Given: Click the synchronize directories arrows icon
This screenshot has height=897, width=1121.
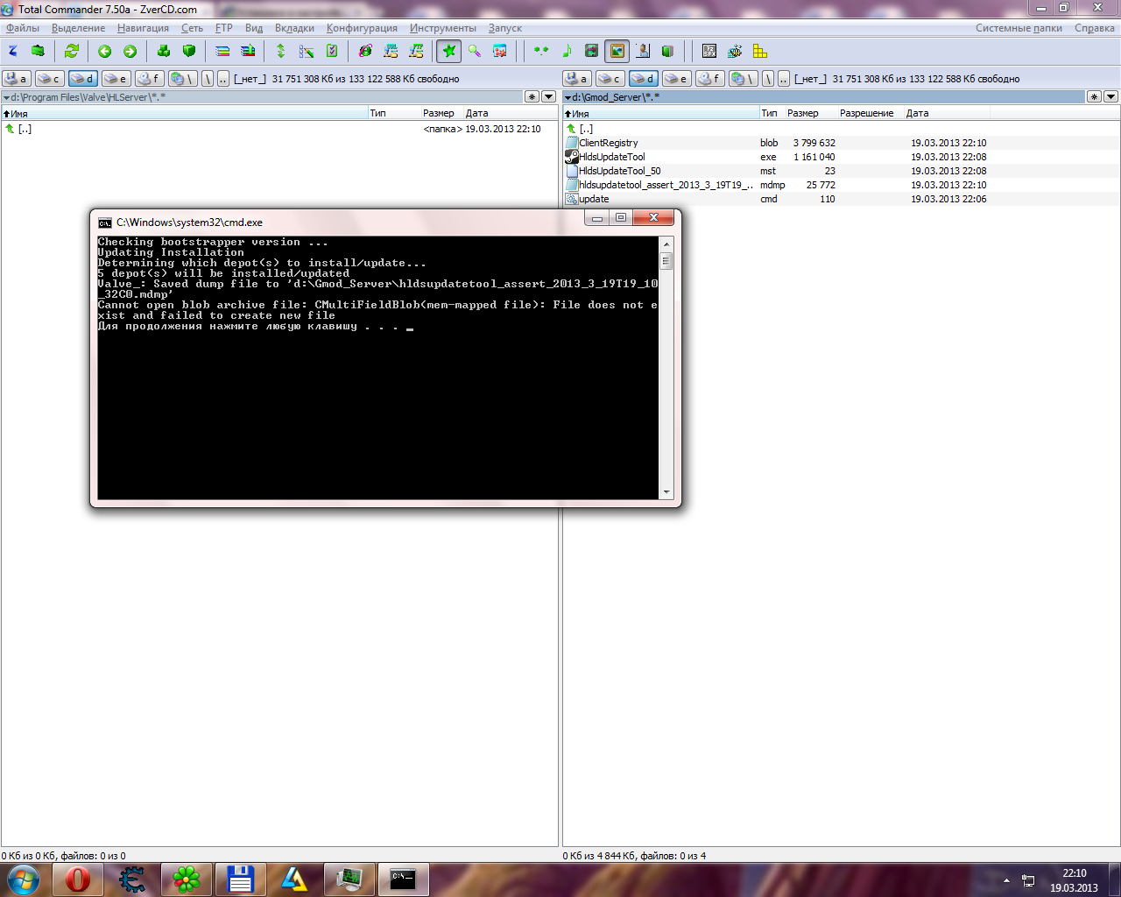Looking at the screenshot, I should [x=281, y=51].
